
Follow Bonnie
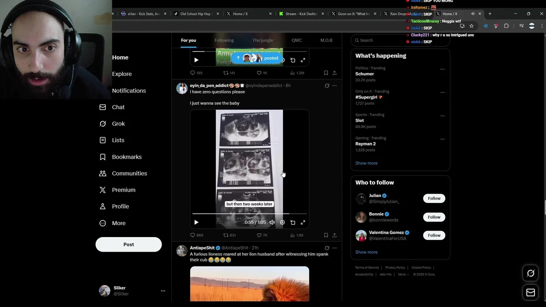click(434, 217)
